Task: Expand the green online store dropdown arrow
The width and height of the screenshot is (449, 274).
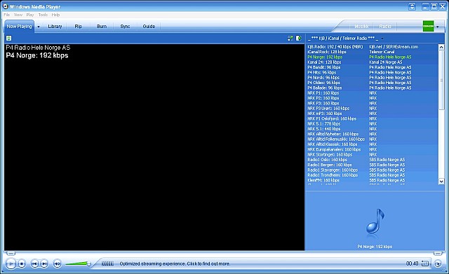Action: 437,27
